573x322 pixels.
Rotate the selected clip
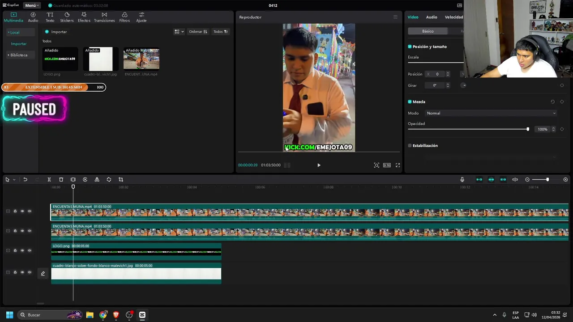tap(109, 179)
